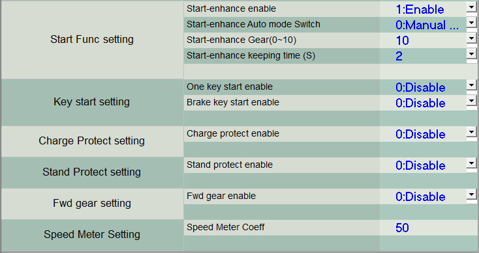This screenshot has width=479, height=253.
Task: Select the Key start setting group cell
Action: (92, 102)
